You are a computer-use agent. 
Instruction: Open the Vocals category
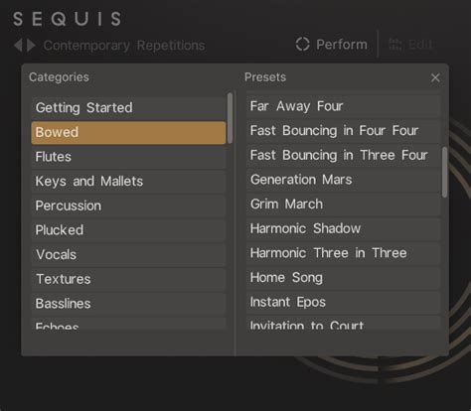click(x=128, y=255)
